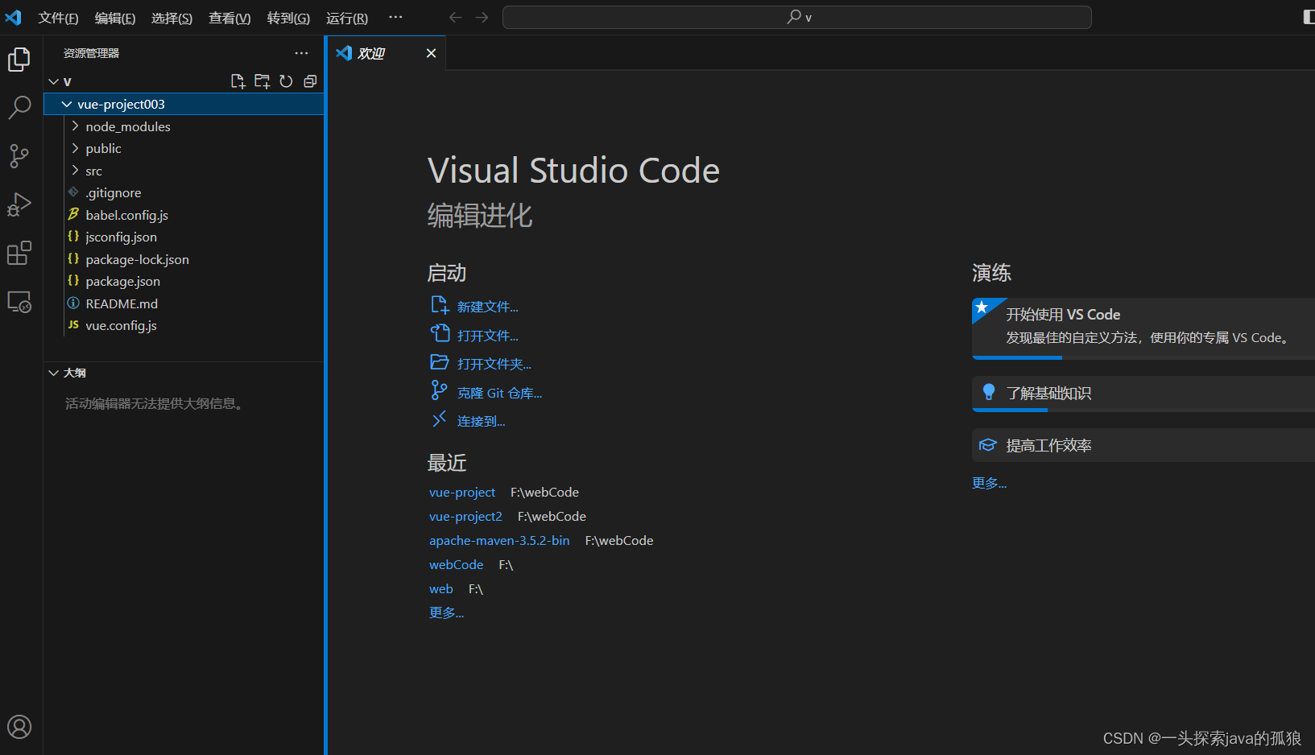This screenshot has height=755, width=1315.
Task: Collapse all folders in explorer
Action: (x=310, y=81)
